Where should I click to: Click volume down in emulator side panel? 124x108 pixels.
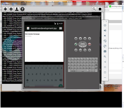[x=105, y=36]
